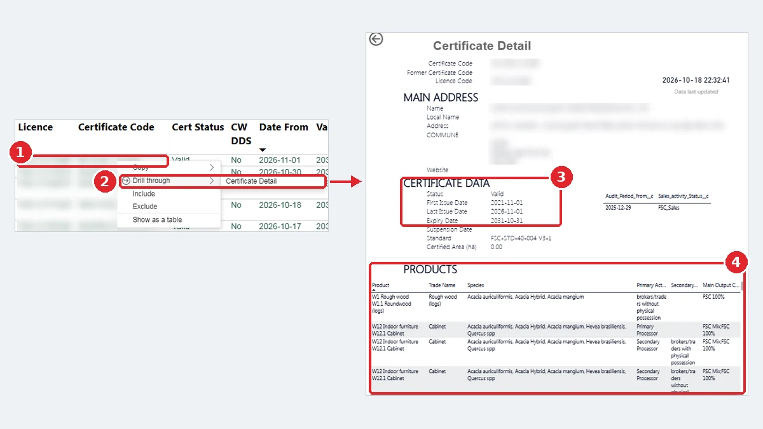Expand the Drill through submenu chevron
This screenshot has width=763, height=429.
tap(212, 180)
